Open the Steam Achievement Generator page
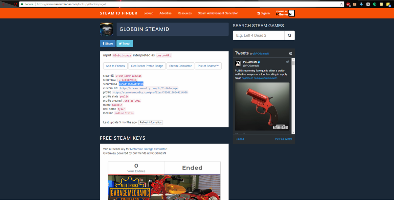The image size is (394, 200). (217, 13)
